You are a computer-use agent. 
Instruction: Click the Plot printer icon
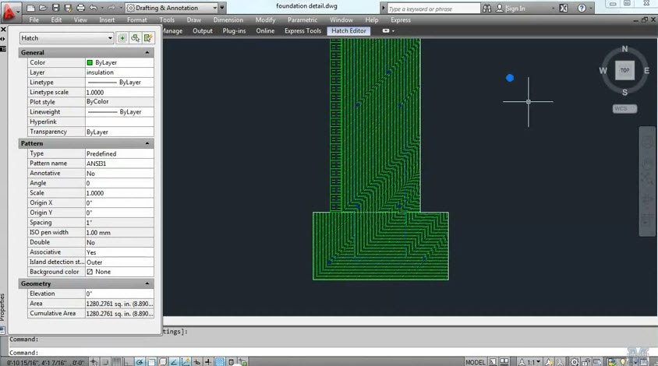click(x=80, y=8)
